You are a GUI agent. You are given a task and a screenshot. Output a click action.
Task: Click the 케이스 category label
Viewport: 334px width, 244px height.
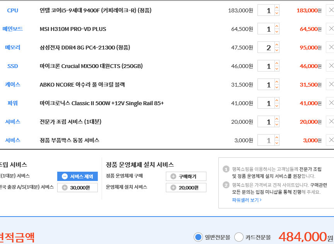pyautogui.click(x=13, y=84)
